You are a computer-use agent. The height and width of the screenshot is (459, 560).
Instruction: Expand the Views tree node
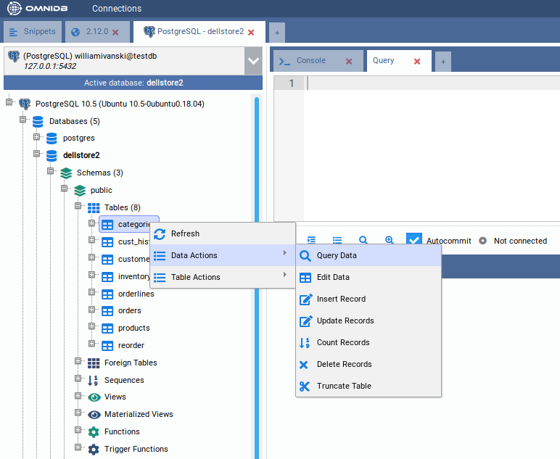(78, 397)
